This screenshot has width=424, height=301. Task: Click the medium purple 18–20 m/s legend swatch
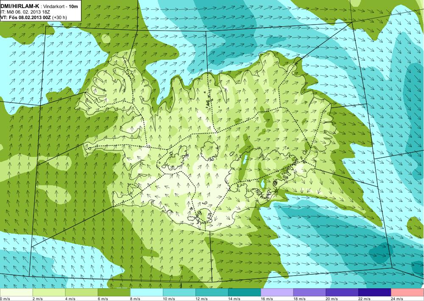tap(310, 293)
